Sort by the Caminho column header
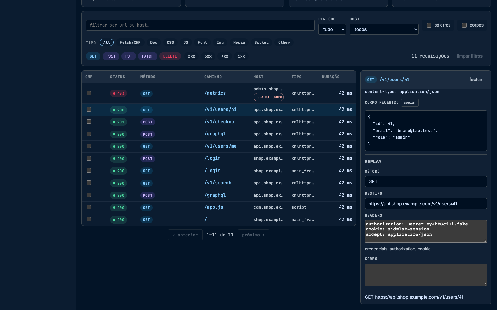Image resolution: width=497 pixels, height=310 pixels. coord(213,77)
